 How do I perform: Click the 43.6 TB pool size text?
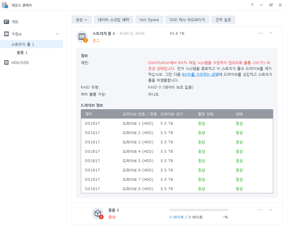click(177, 33)
